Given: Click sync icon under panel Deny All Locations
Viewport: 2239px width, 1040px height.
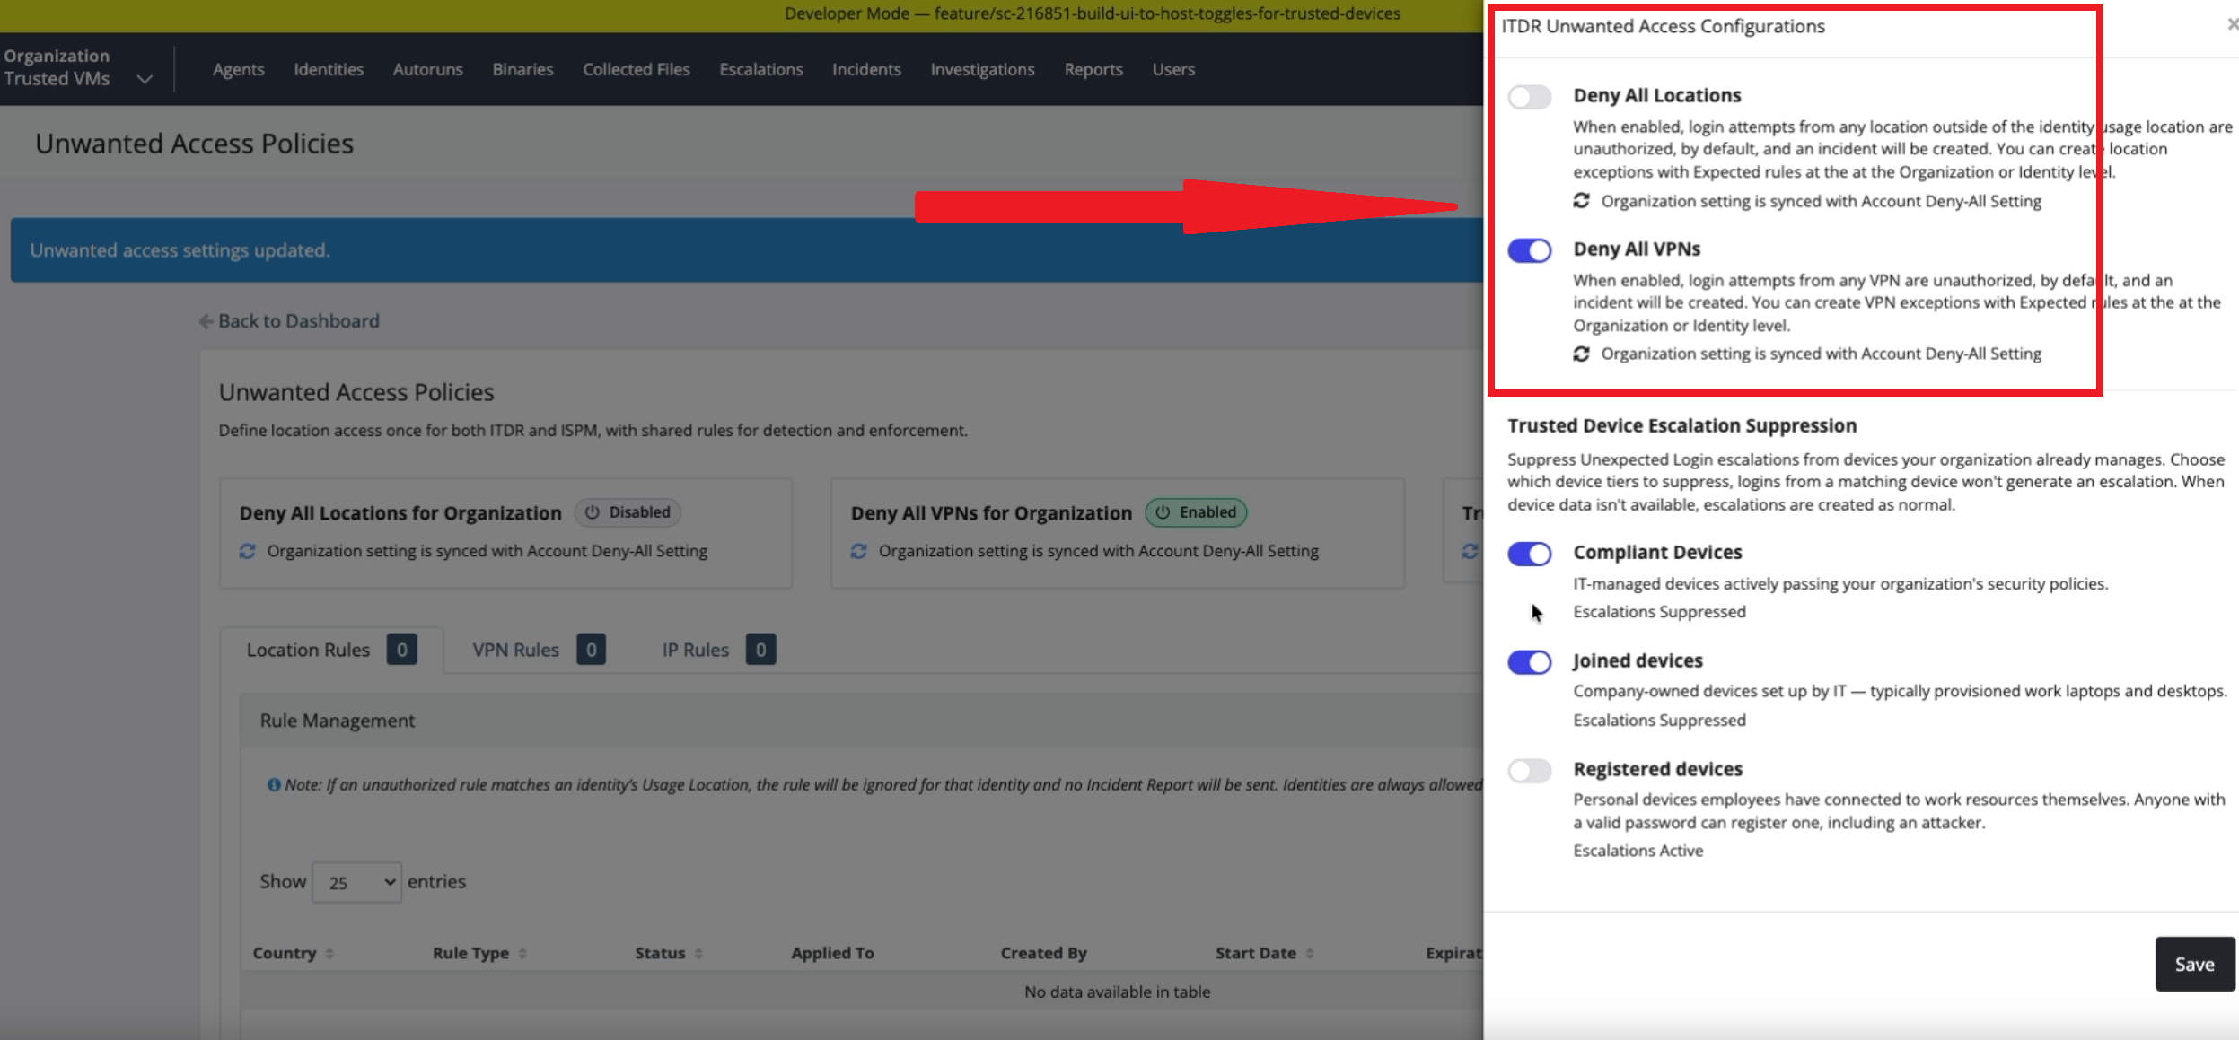Looking at the screenshot, I should (1582, 201).
